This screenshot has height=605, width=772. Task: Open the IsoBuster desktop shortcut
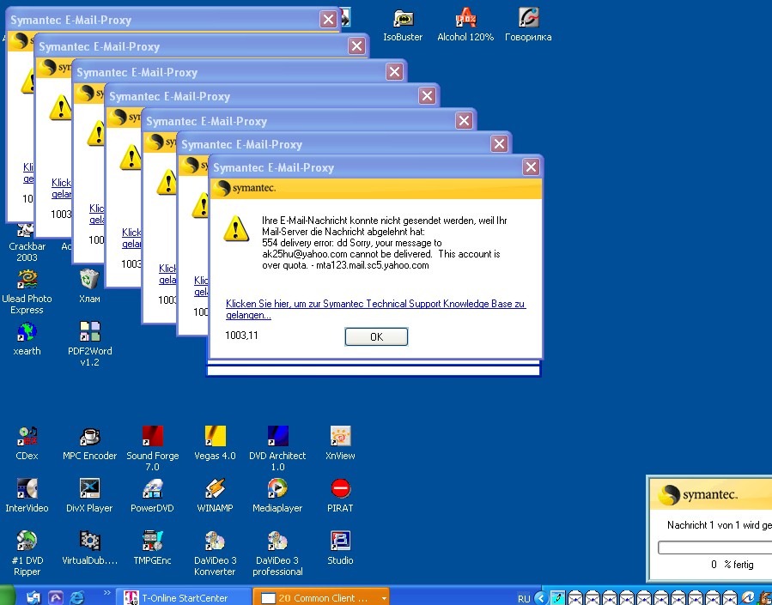click(403, 25)
